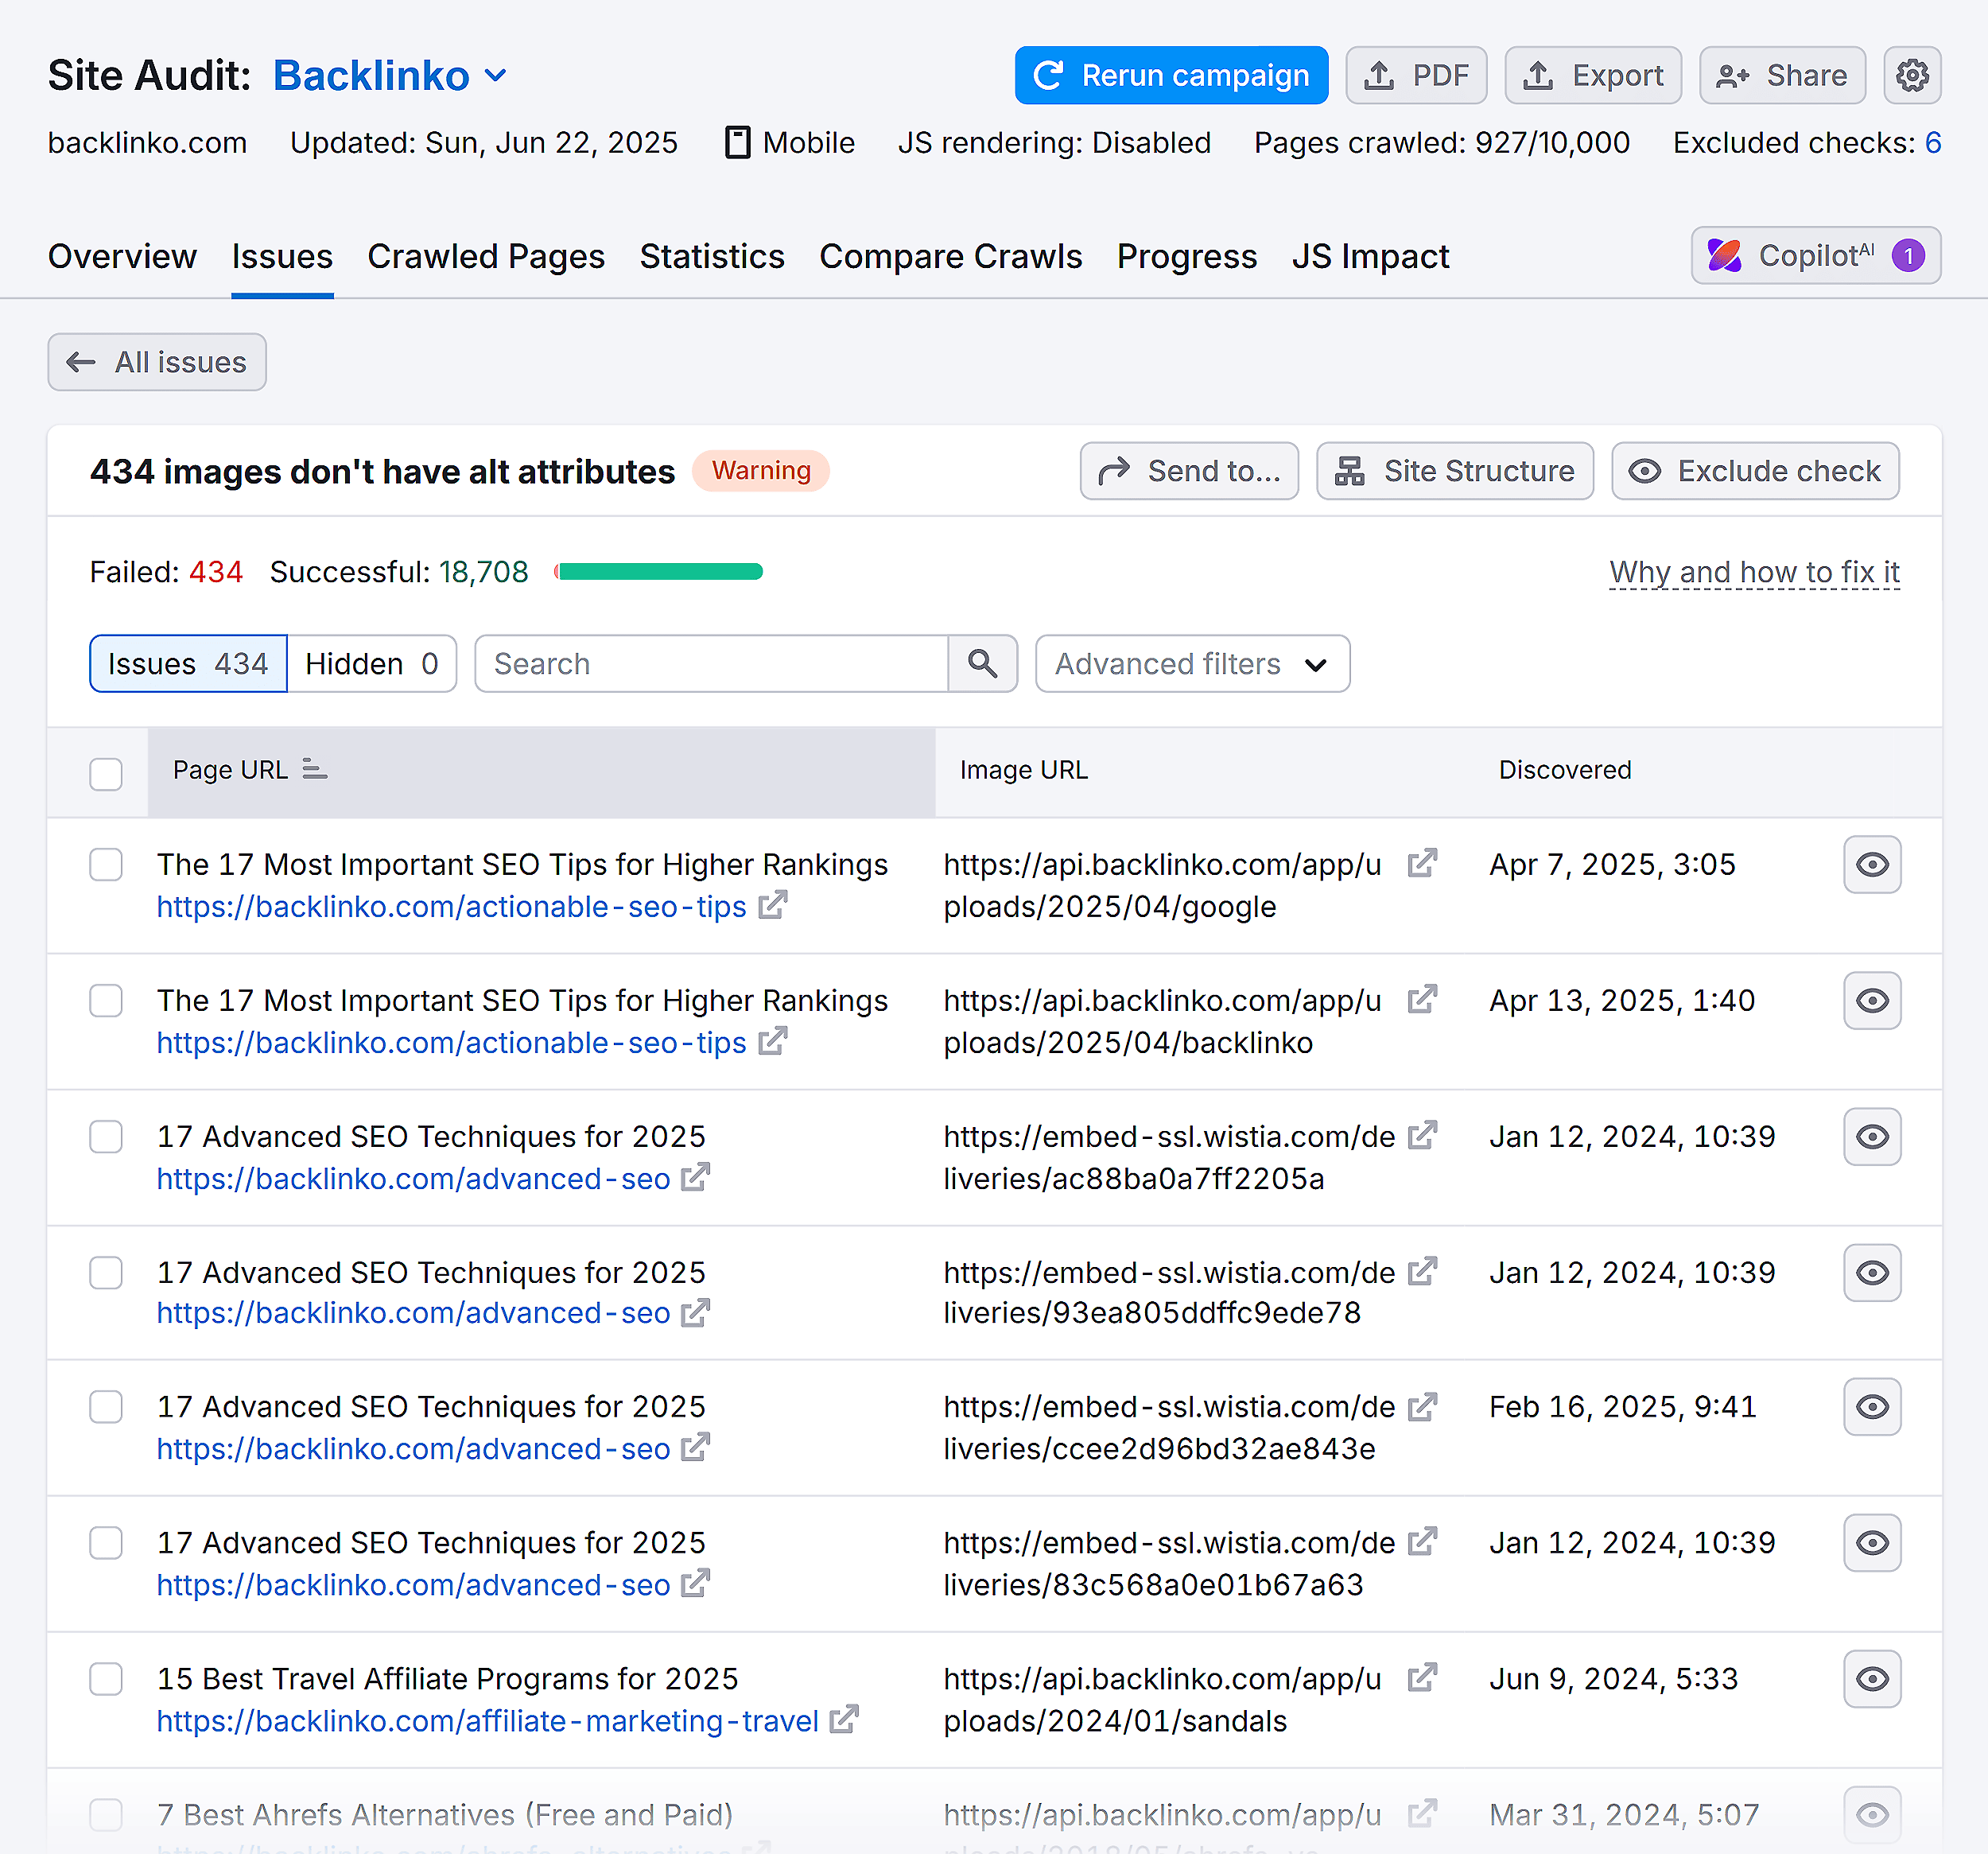Click the crawl success progress bar
Image resolution: width=1988 pixels, height=1854 pixels.
coord(659,572)
